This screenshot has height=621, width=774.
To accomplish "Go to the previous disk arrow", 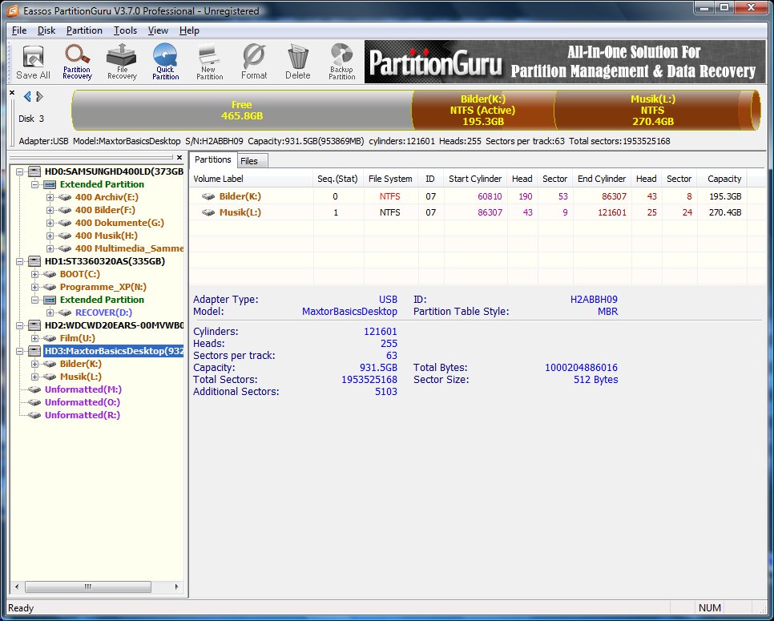I will [x=27, y=97].
